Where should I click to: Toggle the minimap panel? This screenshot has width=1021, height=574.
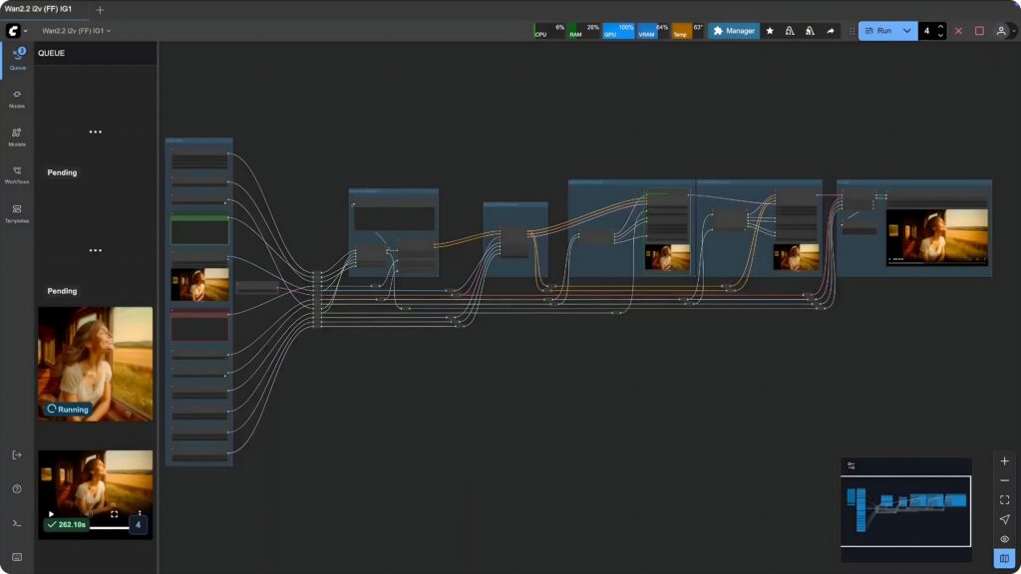click(x=1004, y=557)
